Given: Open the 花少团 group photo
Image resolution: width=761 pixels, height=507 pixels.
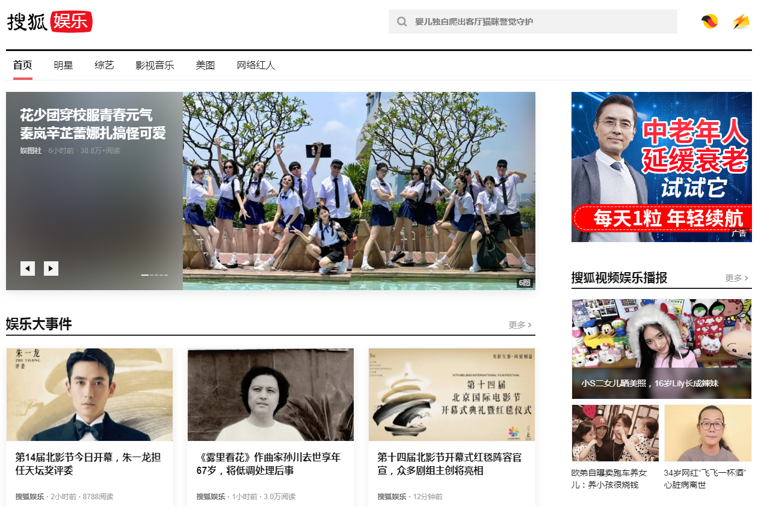Looking at the screenshot, I should pyautogui.click(x=359, y=191).
